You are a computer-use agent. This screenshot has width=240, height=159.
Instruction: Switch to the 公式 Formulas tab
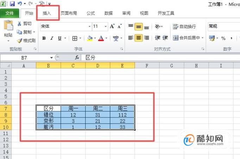click(x=91, y=13)
